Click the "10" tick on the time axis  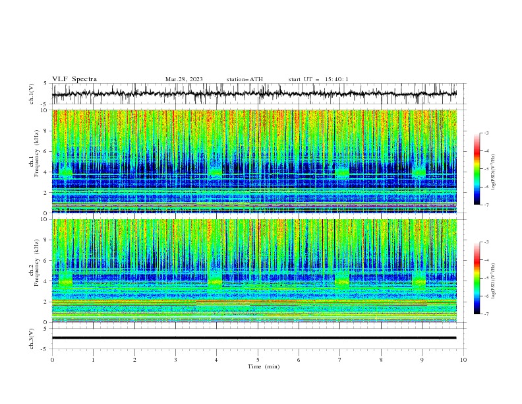[463, 360]
